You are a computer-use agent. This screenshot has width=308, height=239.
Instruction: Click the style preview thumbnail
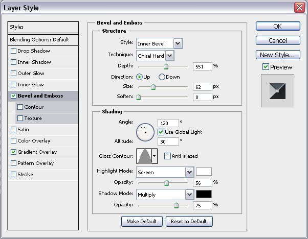(277, 90)
